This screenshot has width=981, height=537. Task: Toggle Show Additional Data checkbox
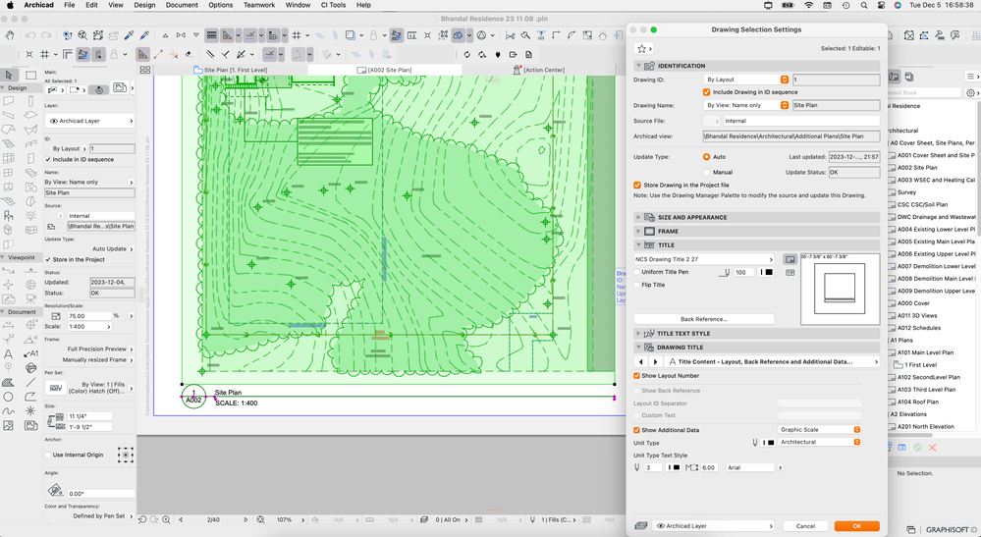point(635,430)
